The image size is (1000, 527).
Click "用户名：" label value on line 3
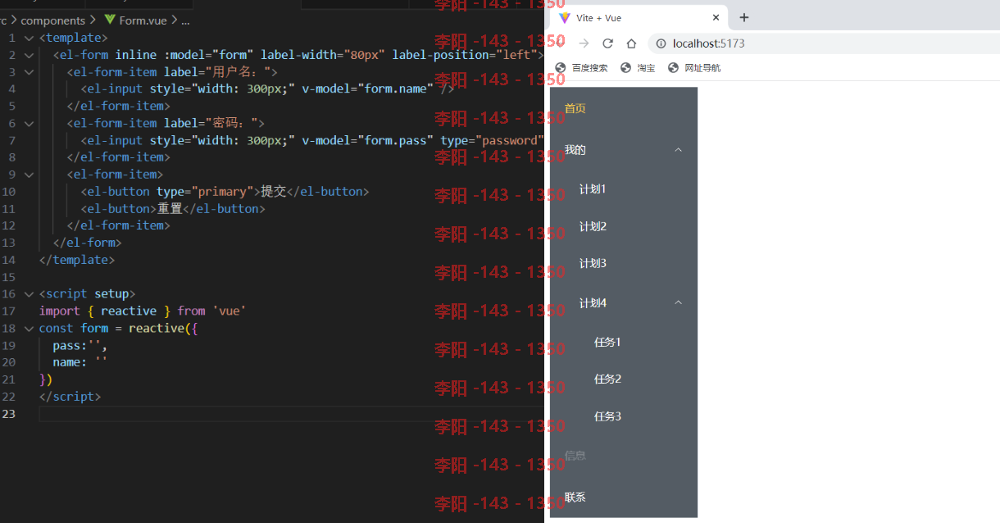(x=239, y=72)
